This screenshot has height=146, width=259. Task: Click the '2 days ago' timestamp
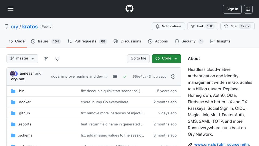tap(167, 113)
